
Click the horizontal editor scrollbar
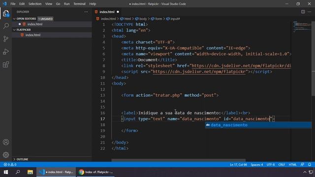178,160
